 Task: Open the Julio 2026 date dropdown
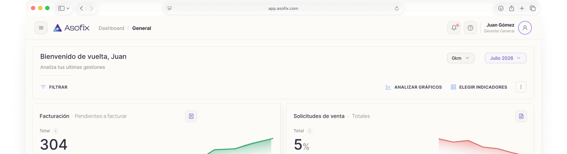(x=506, y=58)
